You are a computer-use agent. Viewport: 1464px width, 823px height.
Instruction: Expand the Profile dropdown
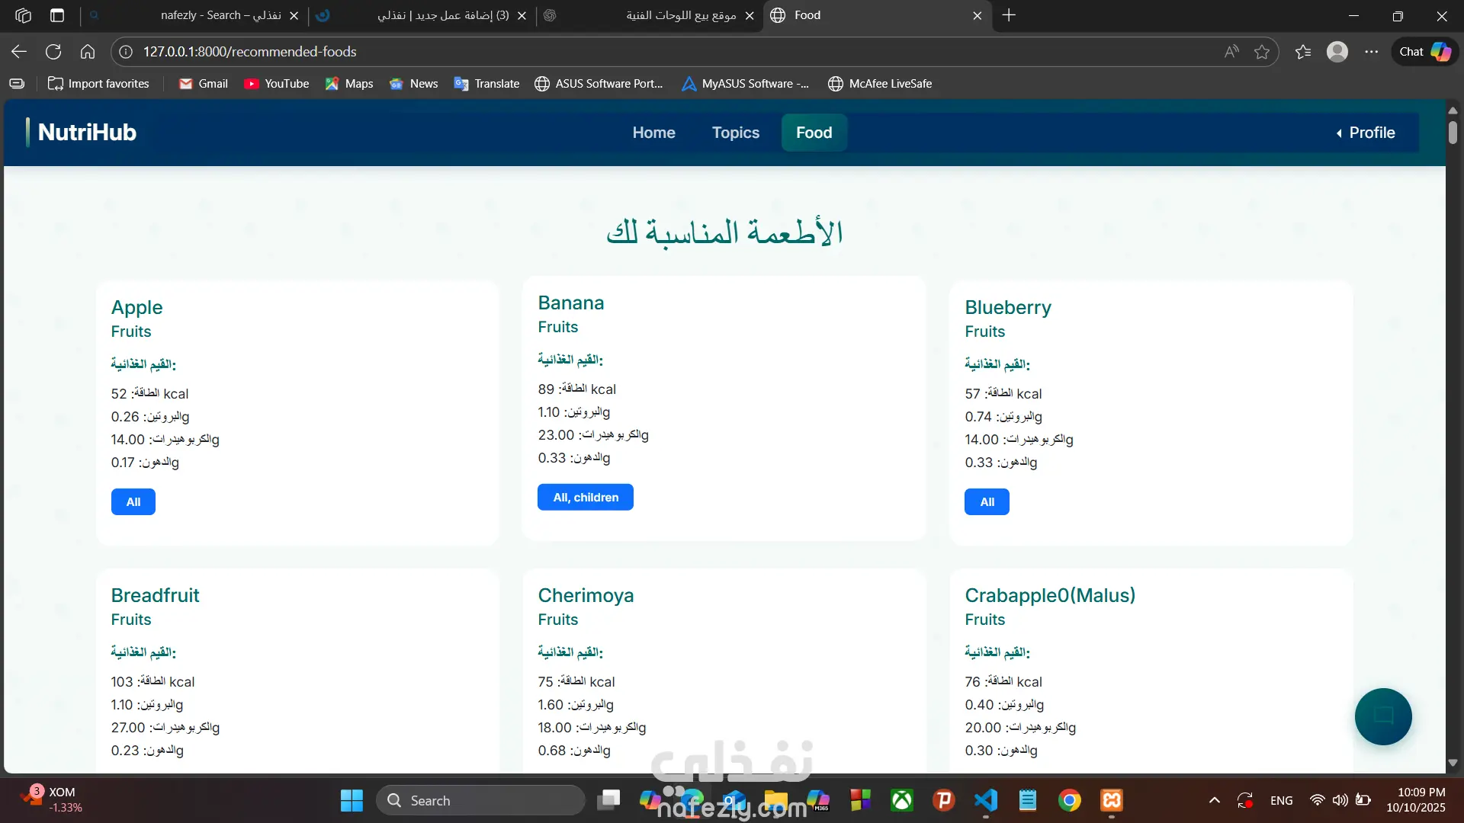coord(1365,133)
